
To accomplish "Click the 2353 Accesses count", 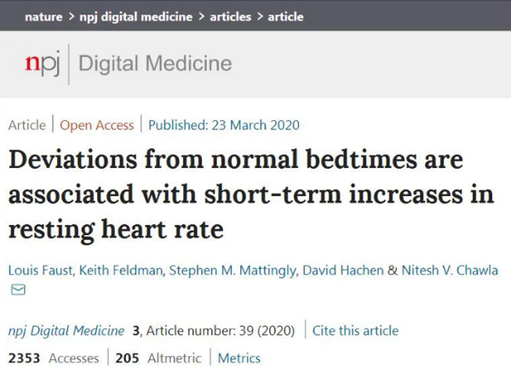I will coord(53,358).
